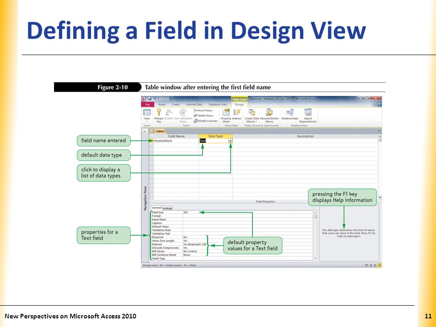Open the Data Type dropdown arrow
The image size is (436, 327).
pos(230,141)
